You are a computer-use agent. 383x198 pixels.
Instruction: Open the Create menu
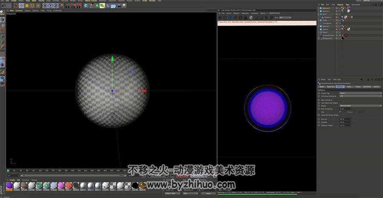(14, 1)
